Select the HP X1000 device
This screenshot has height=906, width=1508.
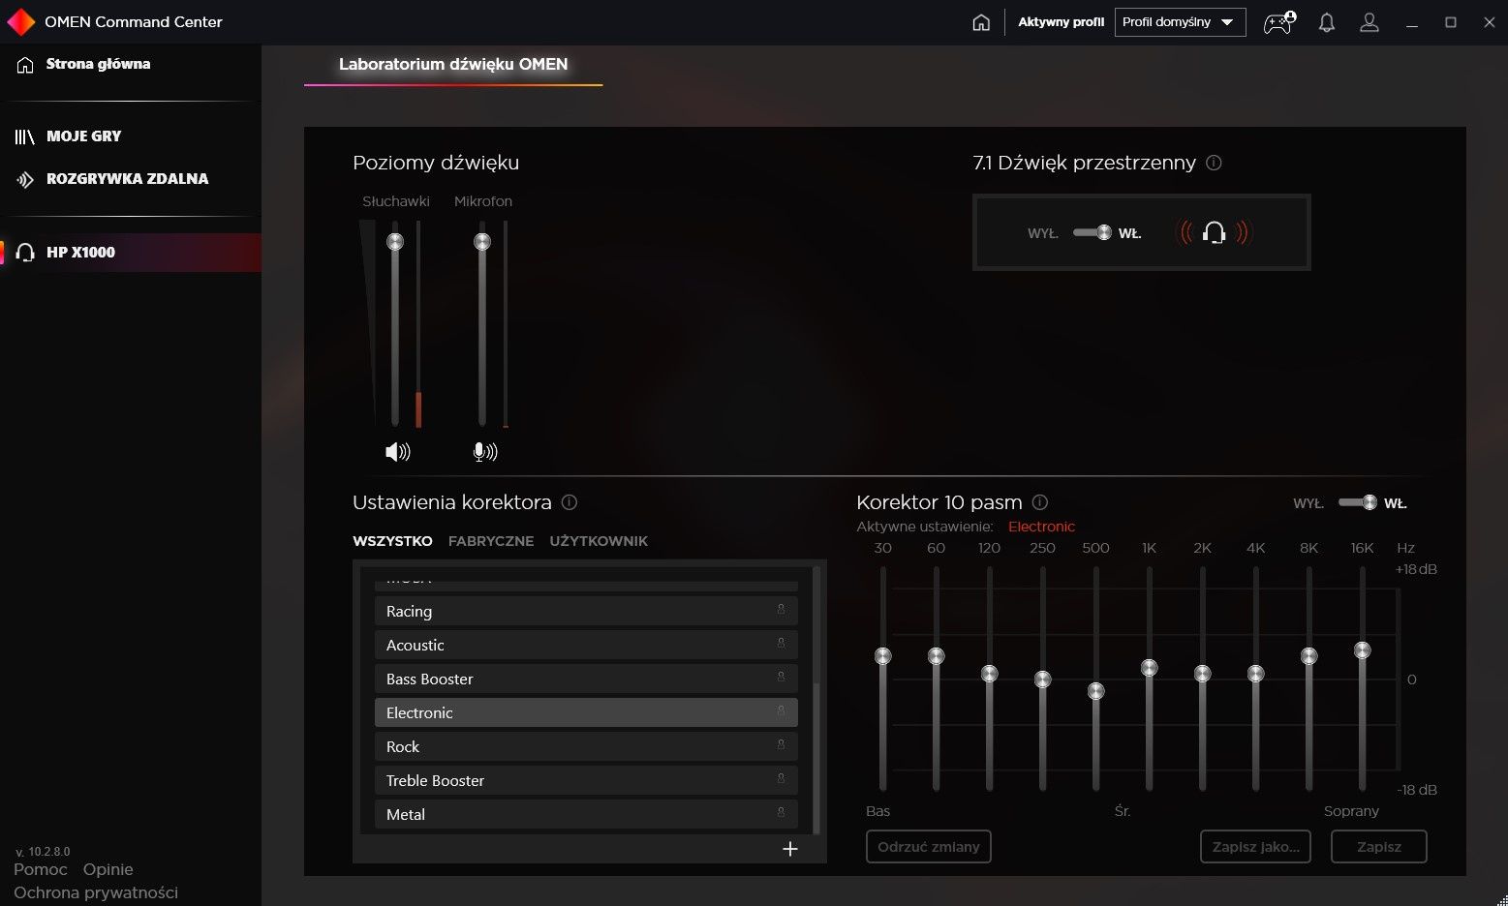(131, 253)
